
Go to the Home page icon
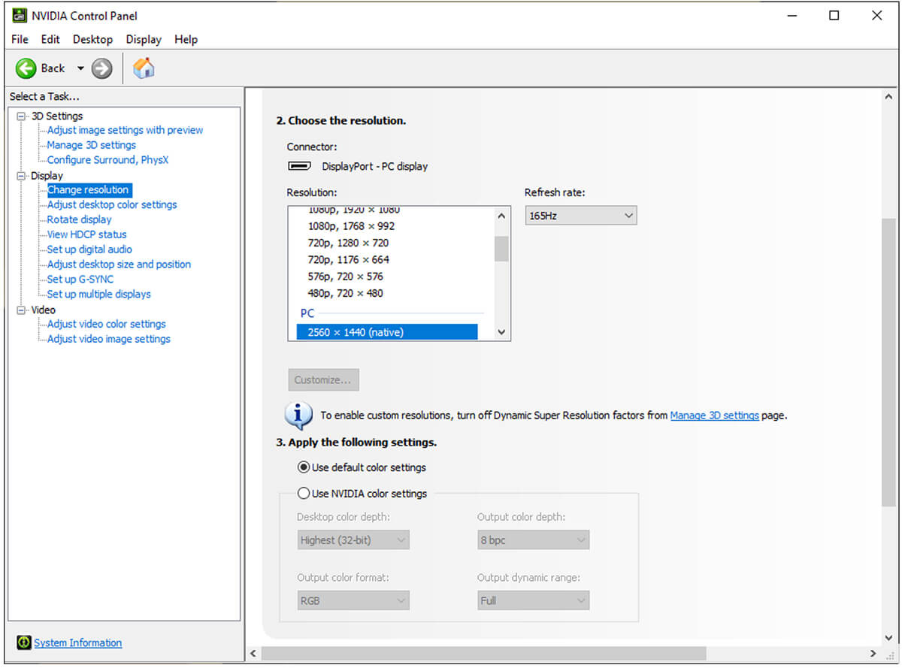144,68
